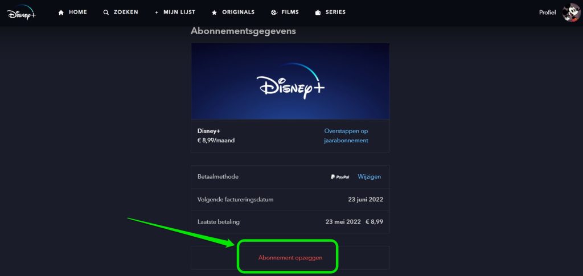583x276 pixels.
Task: Click the 23 juni 2022 date
Action: coord(366,200)
